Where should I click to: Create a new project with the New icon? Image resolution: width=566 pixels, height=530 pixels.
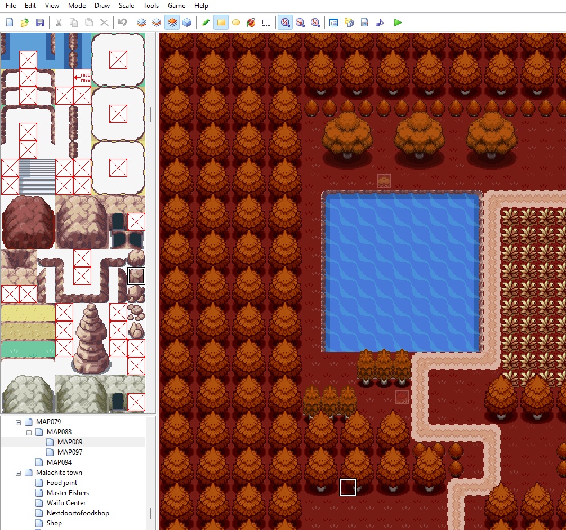(x=10, y=23)
